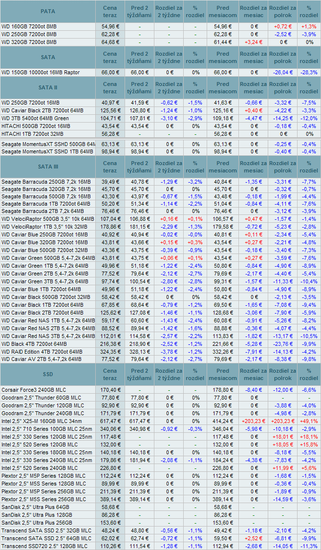This screenshot has height=550, width=321.
Task: Click the 324,35 € current price
Action: (110, 352)
